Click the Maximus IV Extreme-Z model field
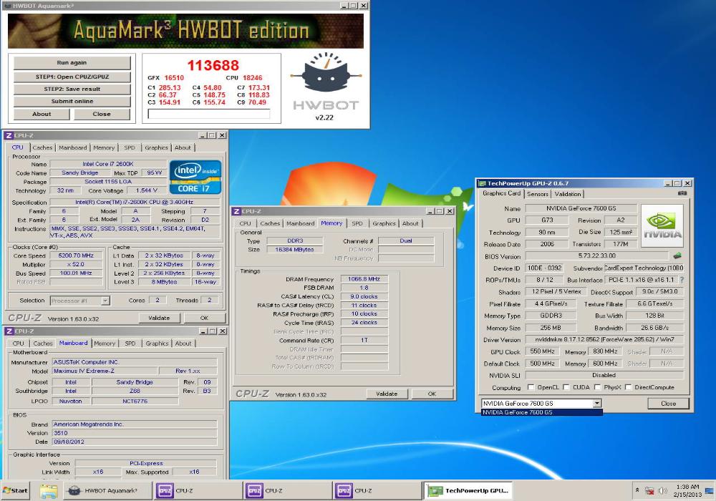716x501 pixels. (105, 371)
